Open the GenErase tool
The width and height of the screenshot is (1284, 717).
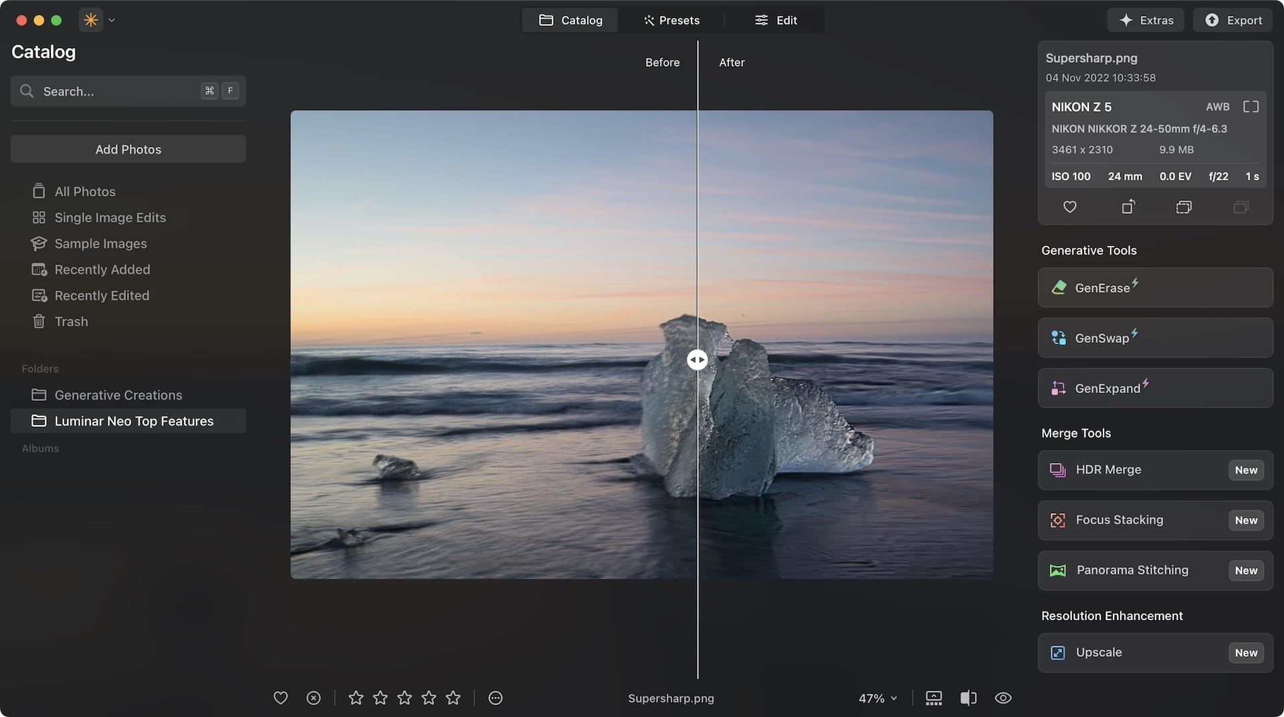1155,288
